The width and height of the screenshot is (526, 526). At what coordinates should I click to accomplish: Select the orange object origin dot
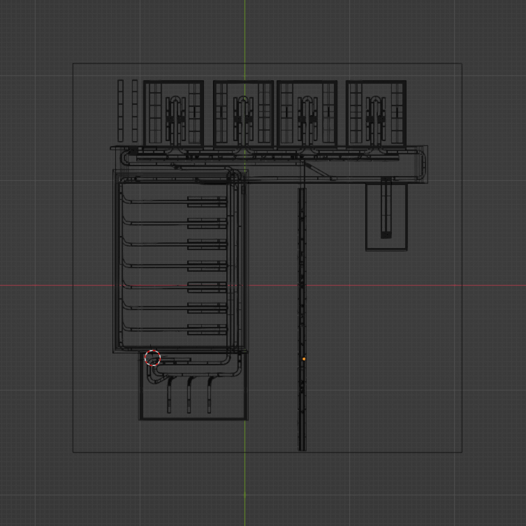point(304,359)
